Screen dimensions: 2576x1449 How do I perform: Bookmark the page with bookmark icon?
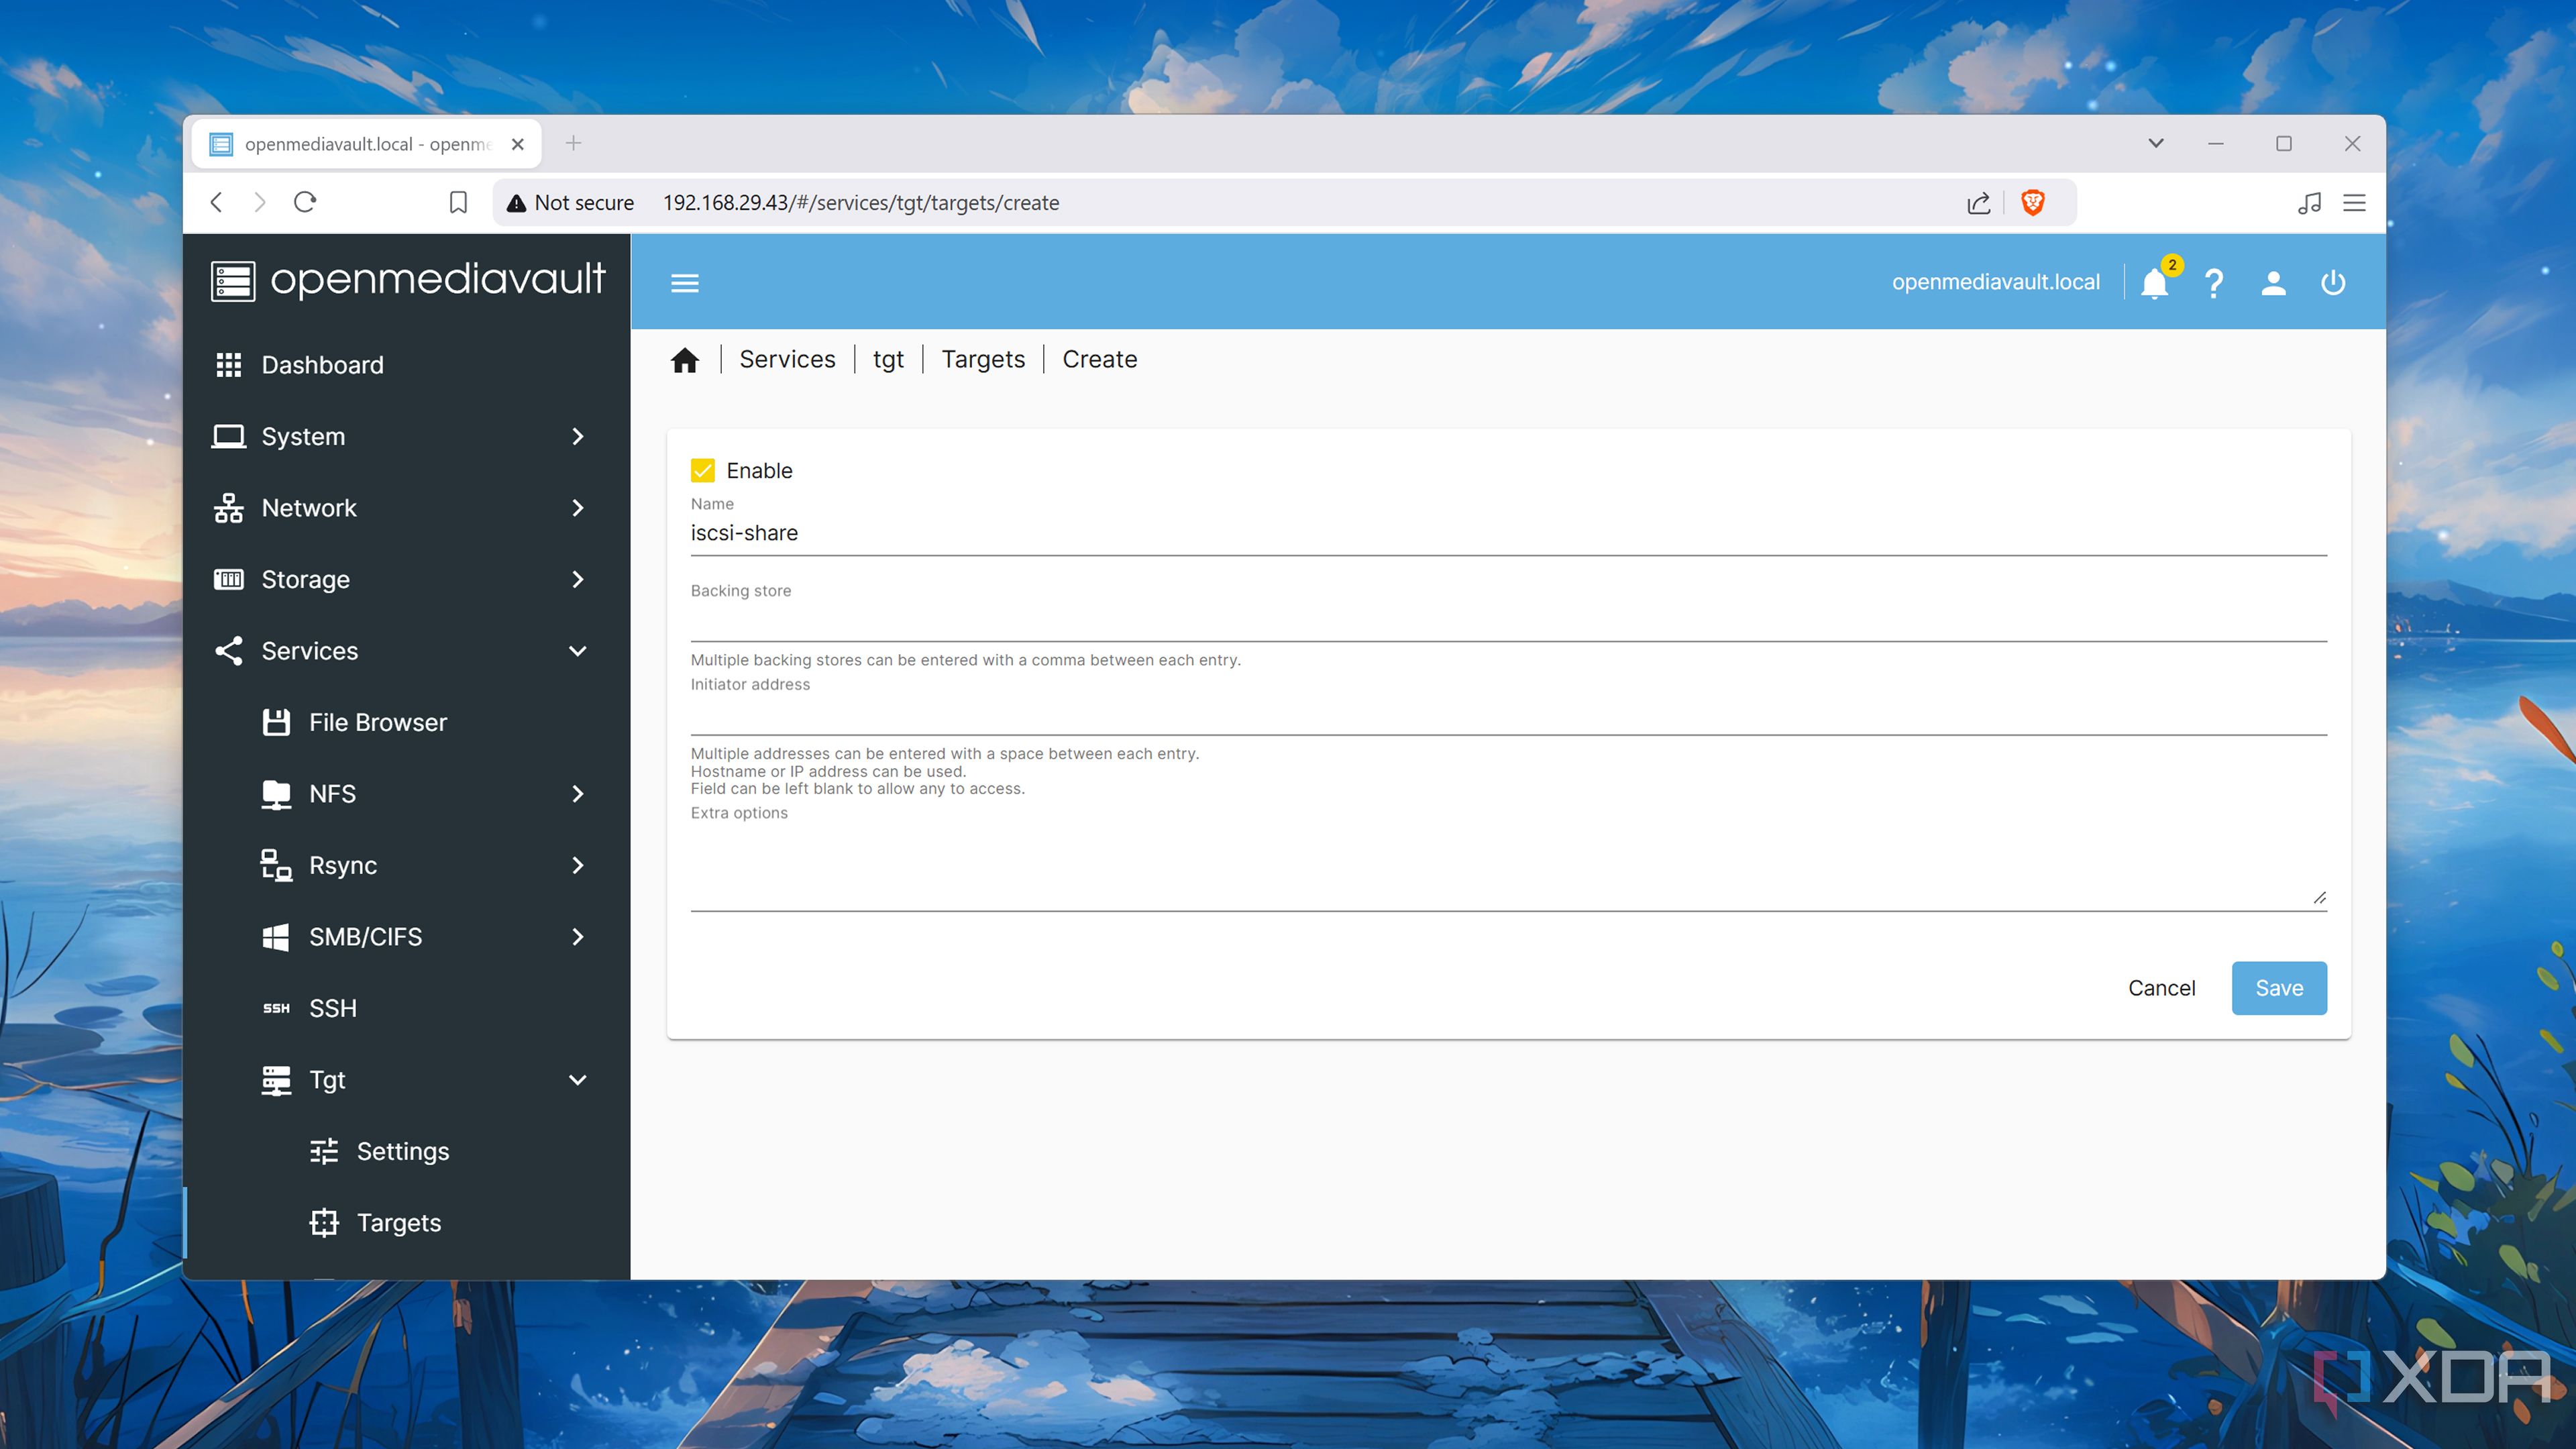click(x=458, y=203)
